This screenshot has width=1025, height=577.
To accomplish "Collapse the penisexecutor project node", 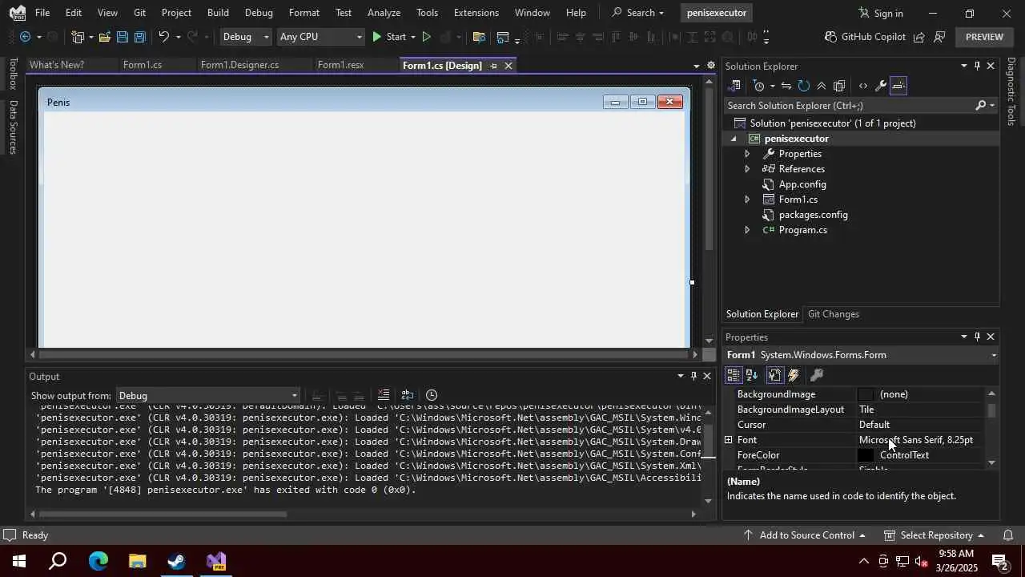I will point(733,139).
